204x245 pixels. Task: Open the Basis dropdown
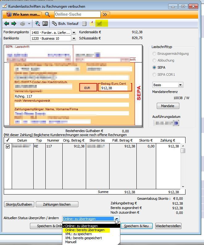coord(168,85)
